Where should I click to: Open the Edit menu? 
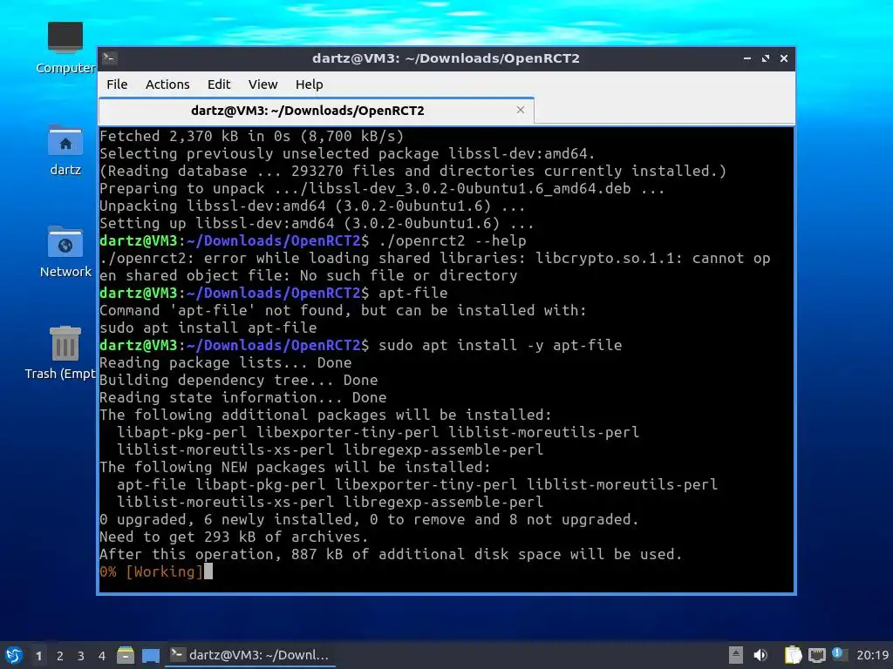[x=219, y=84]
